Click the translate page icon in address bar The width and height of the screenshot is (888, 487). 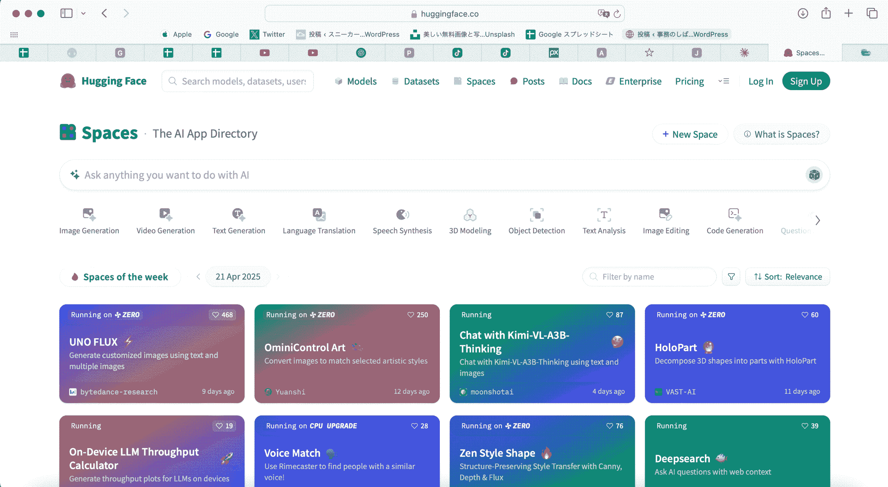pos(603,14)
